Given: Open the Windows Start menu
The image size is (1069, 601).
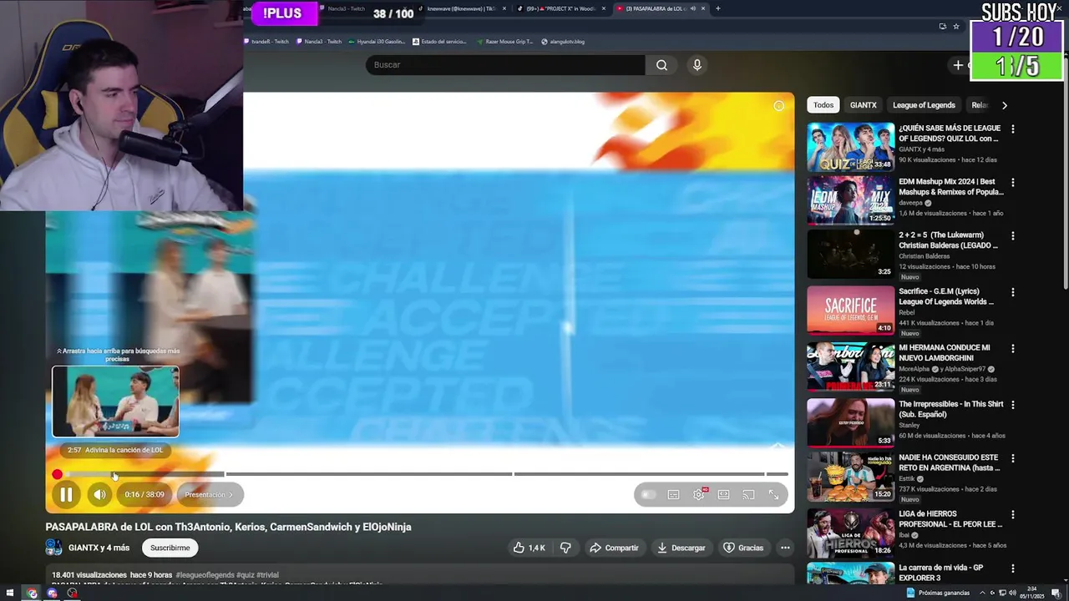Looking at the screenshot, I should click(12, 593).
